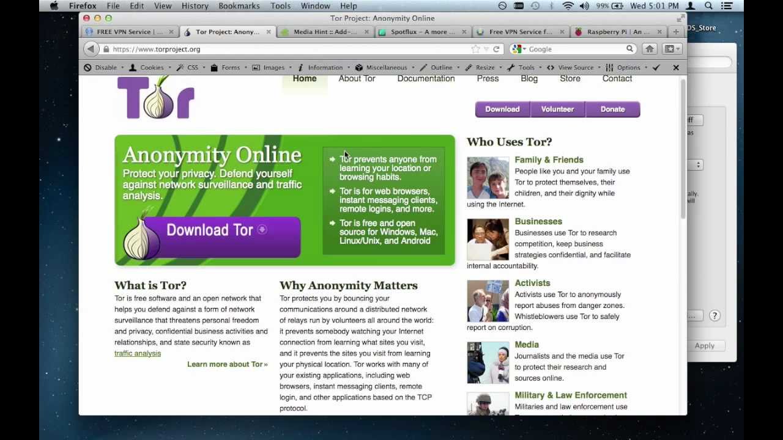The height and width of the screenshot is (440, 783).
Task: Close the Tor Project: Anonymity tab
Action: [269, 32]
